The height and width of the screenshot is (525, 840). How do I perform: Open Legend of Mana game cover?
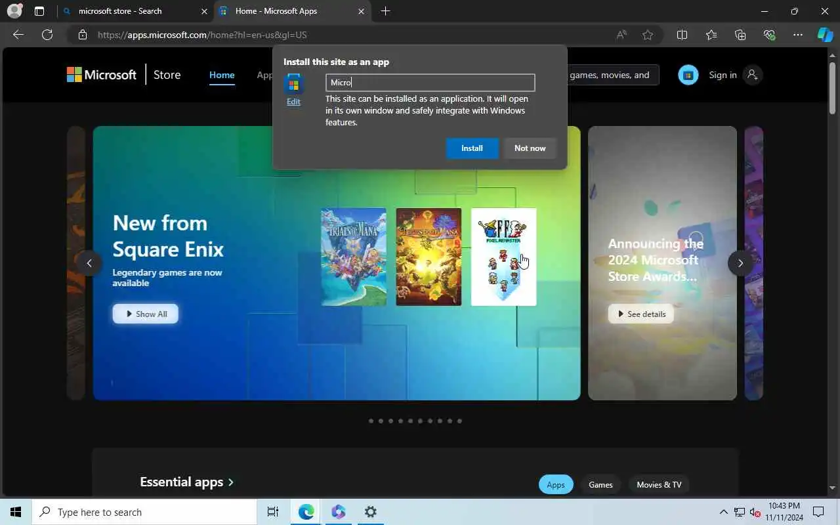[429, 257]
